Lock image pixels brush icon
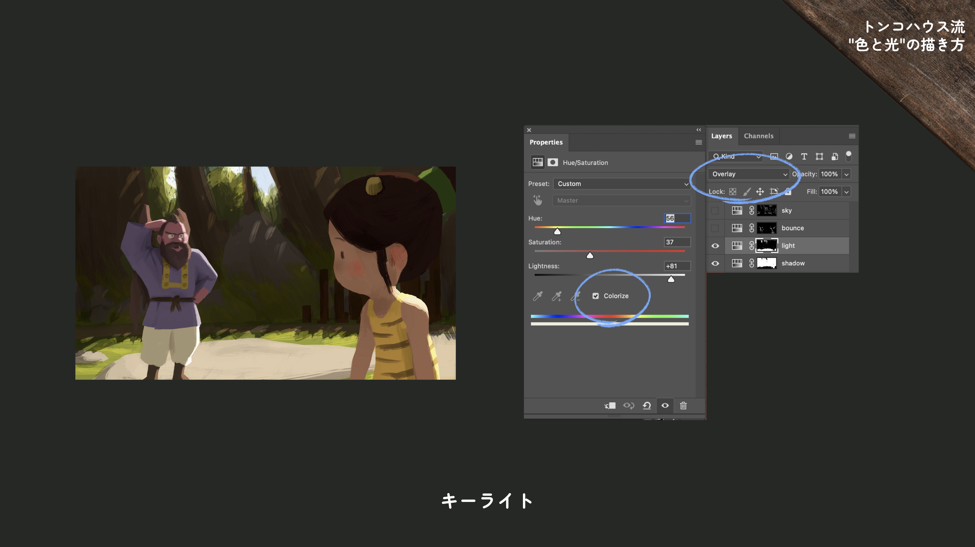975x547 pixels. (746, 192)
